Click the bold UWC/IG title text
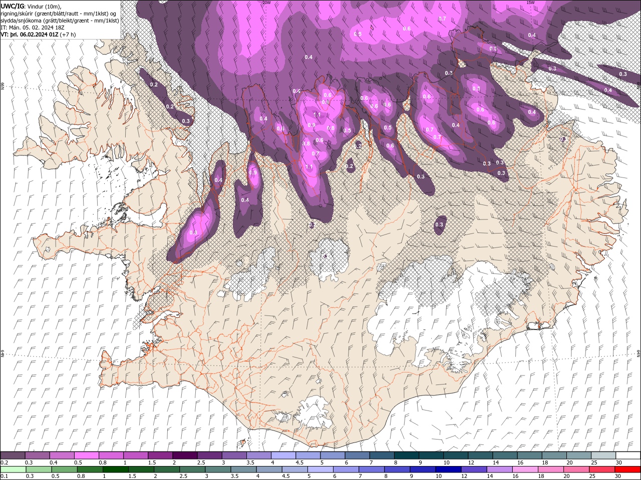The height and width of the screenshot is (480, 641). [12, 6]
